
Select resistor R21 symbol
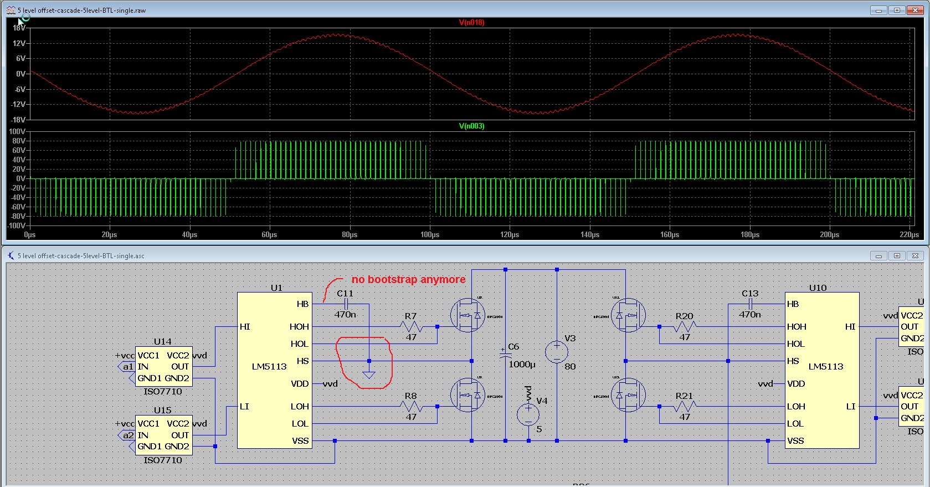click(x=685, y=407)
